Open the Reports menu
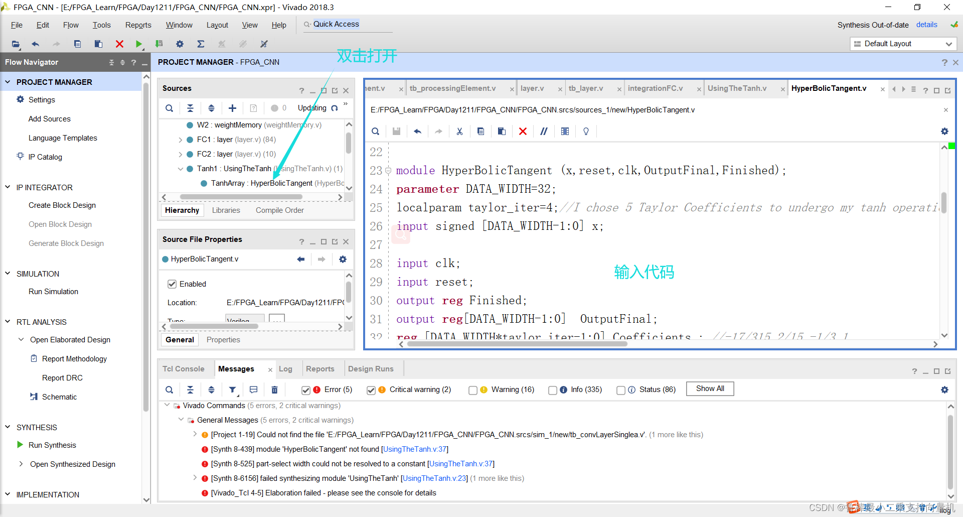This screenshot has height=517, width=963. (x=138, y=25)
